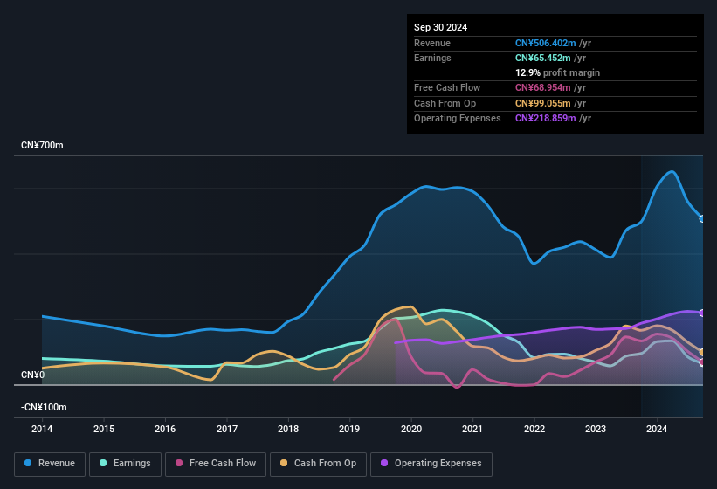Click the orange Cash From Op endpoint marker

click(702, 353)
